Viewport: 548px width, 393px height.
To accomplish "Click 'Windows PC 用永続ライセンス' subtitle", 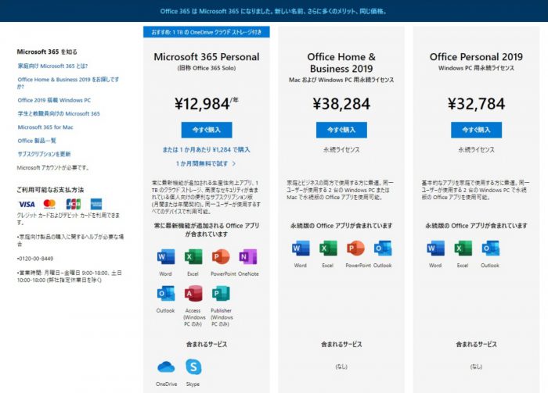I will [476, 68].
